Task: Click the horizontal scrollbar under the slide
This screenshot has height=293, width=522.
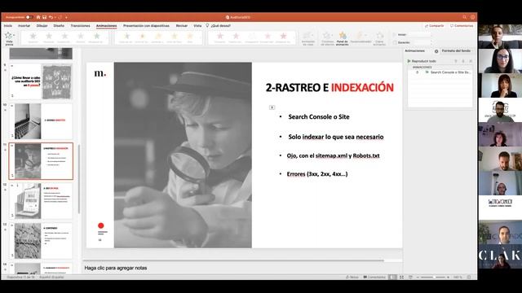Action: point(233,260)
